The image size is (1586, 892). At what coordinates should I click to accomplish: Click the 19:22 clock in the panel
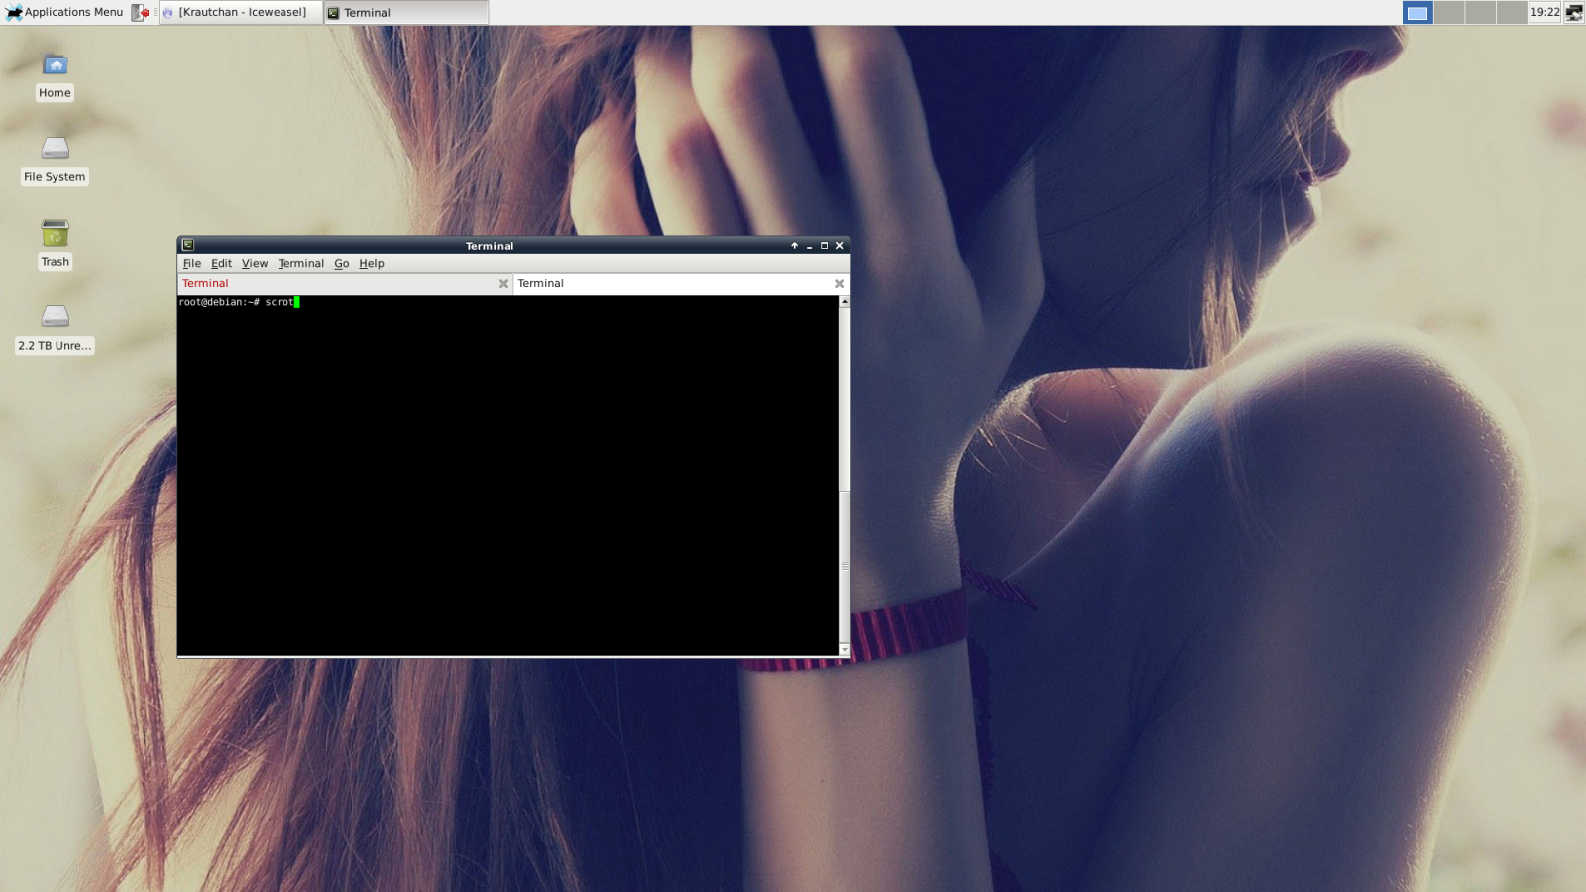tap(1544, 13)
